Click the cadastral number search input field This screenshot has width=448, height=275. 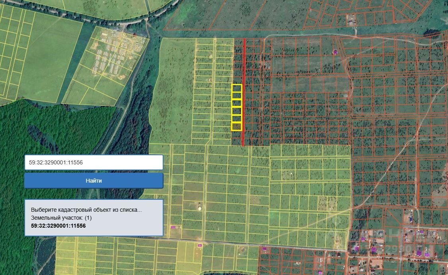point(94,162)
